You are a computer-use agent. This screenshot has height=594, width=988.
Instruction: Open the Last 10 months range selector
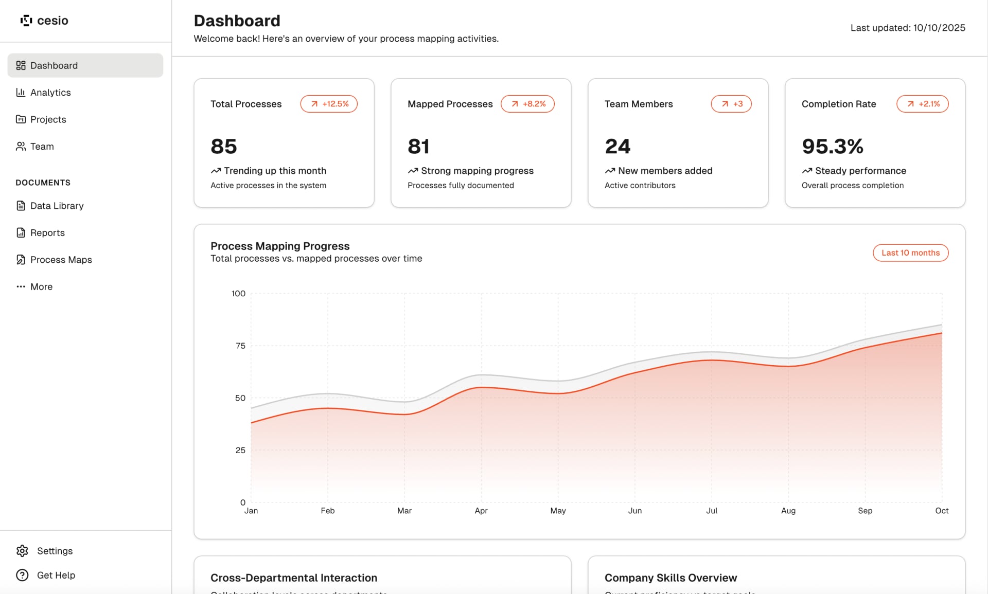(910, 253)
